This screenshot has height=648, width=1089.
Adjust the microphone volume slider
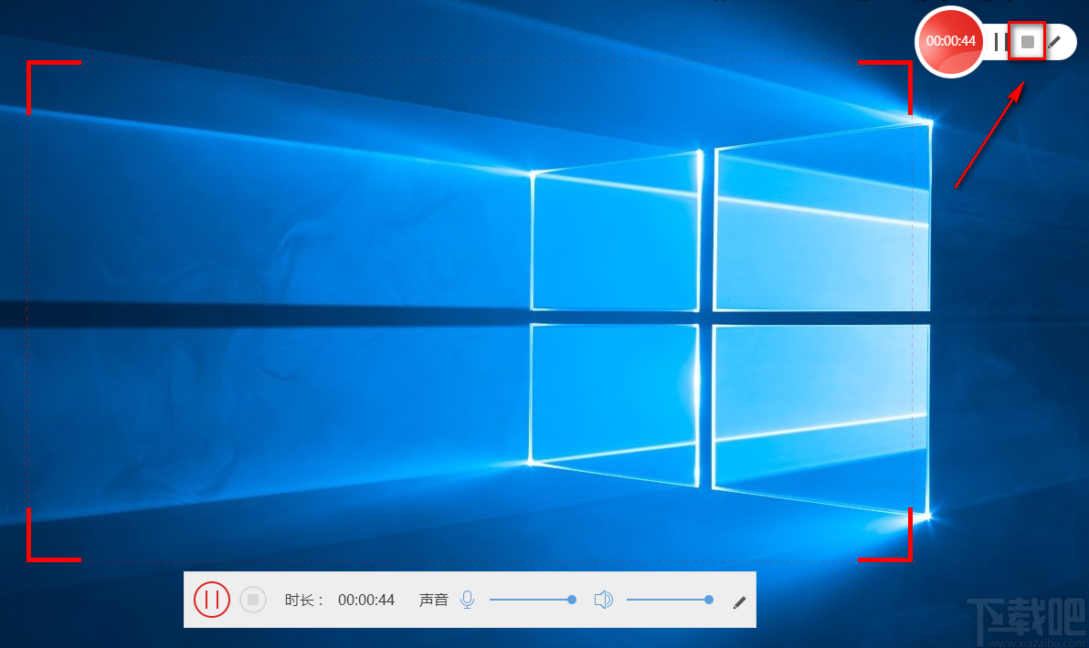click(x=533, y=600)
